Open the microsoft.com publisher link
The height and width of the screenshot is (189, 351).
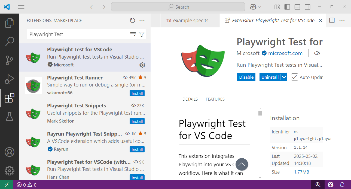285,53
